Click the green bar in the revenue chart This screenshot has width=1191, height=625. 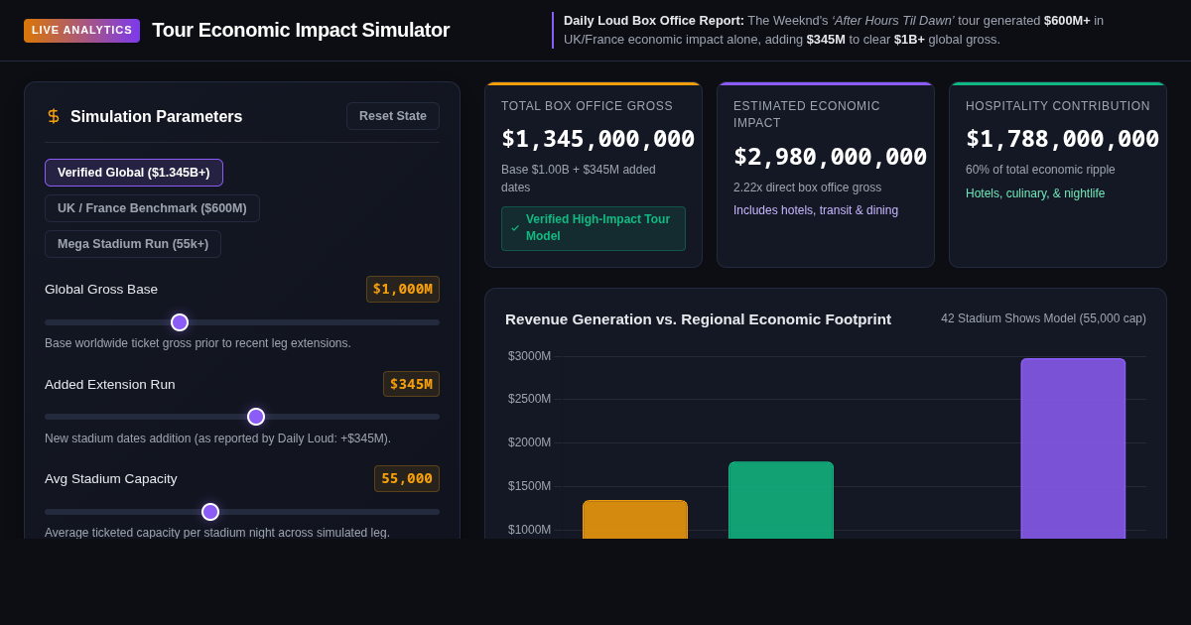click(781, 501)
